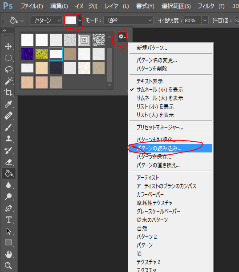
Task: Select the Type tool
Action: point(8,220)
